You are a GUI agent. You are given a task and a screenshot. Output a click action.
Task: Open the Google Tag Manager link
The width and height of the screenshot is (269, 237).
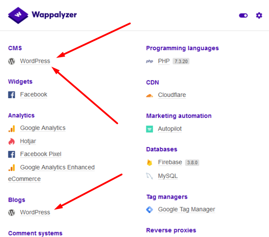click(186, 210)
